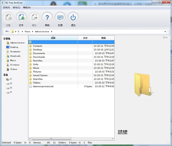
Task: Open the 命令(C) menu
Action: [16, 7]
